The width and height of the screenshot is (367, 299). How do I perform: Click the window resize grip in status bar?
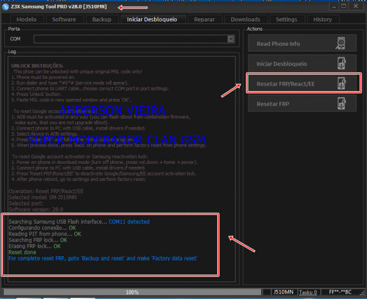(x=363, y=293)
